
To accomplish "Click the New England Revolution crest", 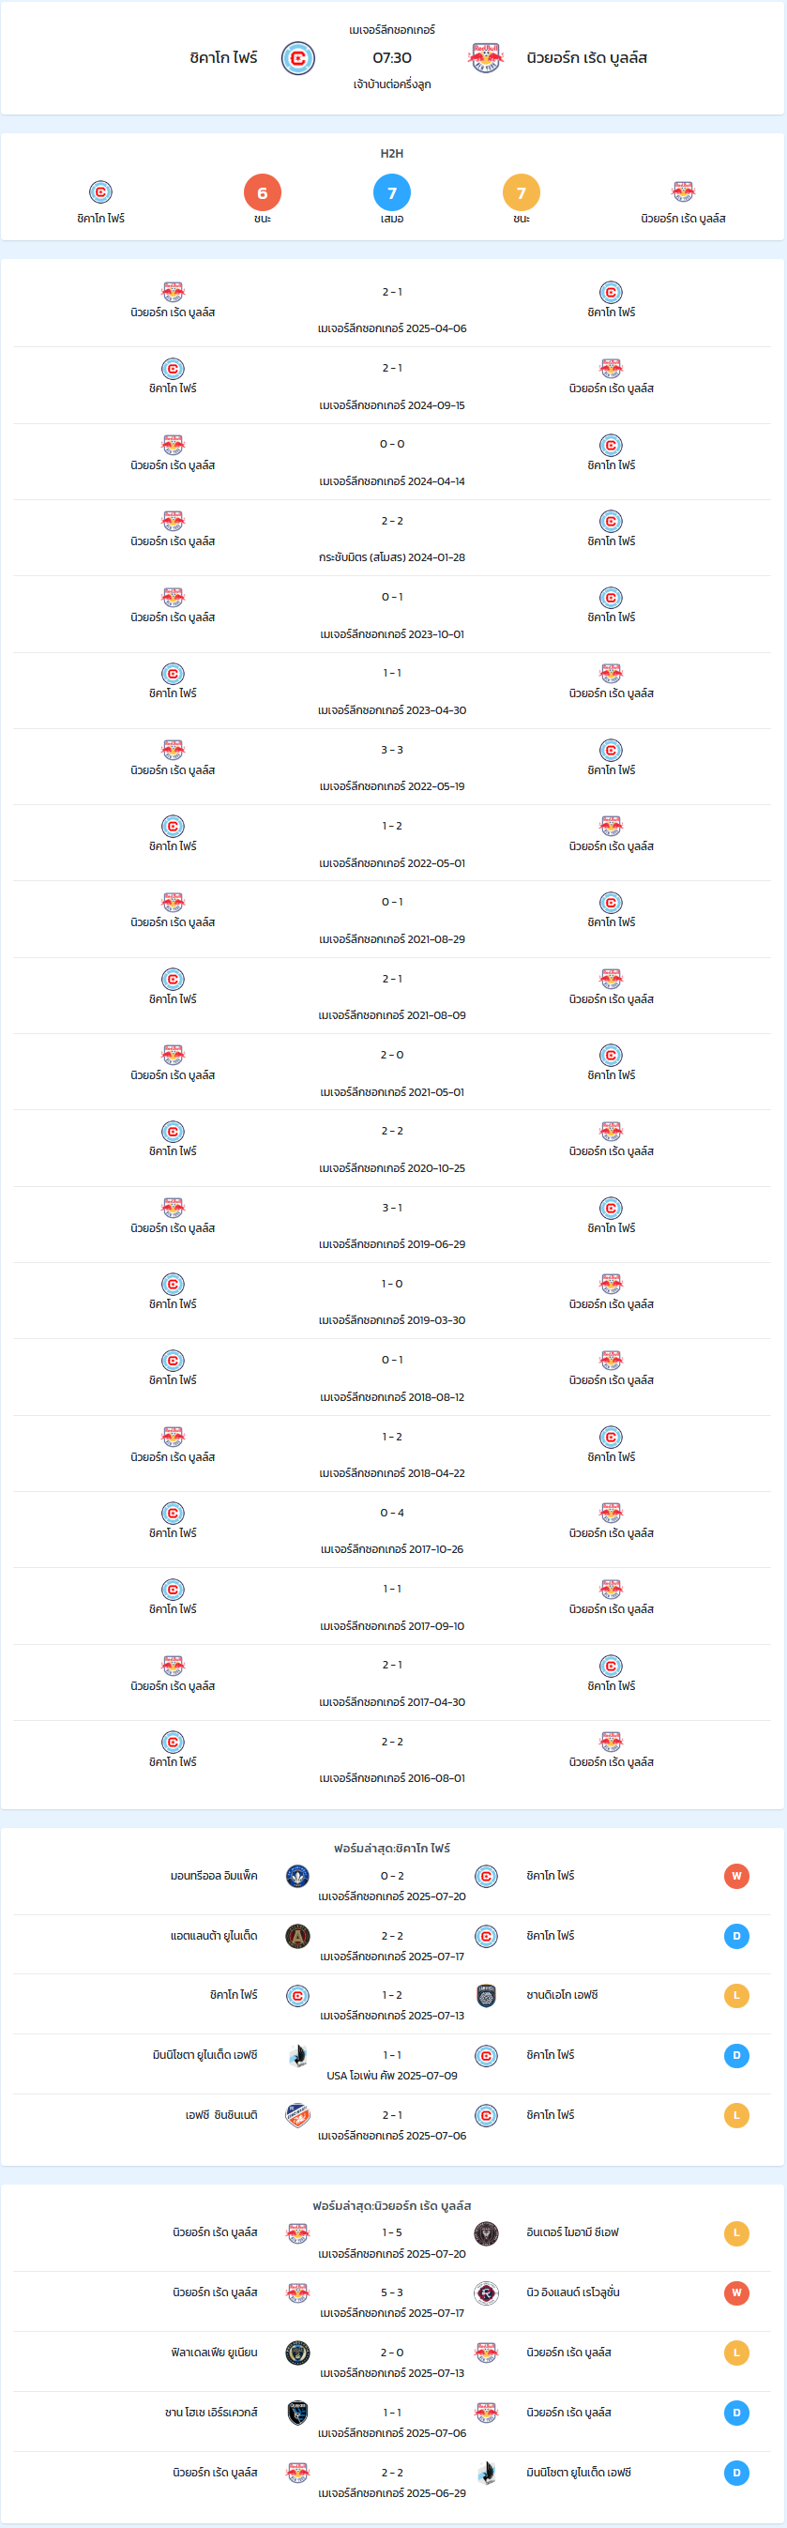I will click(486, 2292).
